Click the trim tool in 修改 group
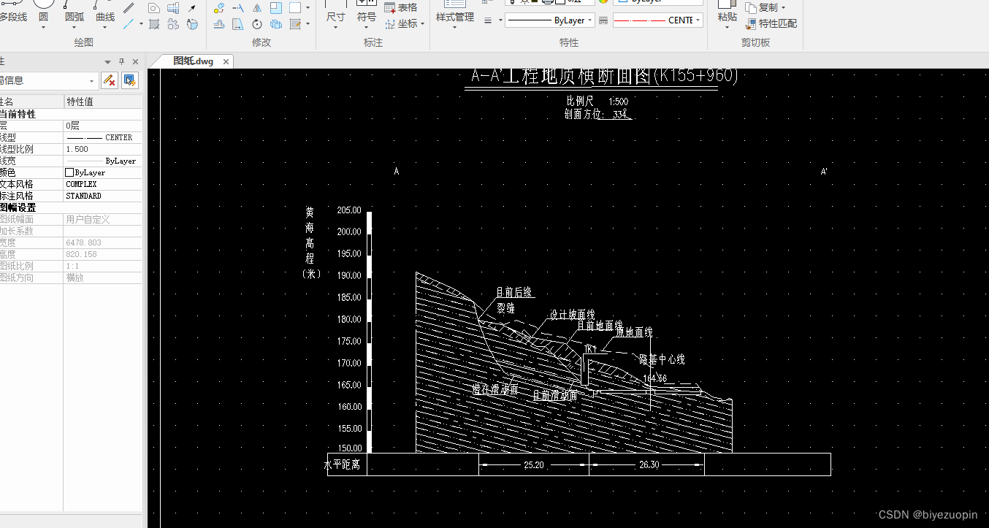The image size is (989, 528). (237, 8)
